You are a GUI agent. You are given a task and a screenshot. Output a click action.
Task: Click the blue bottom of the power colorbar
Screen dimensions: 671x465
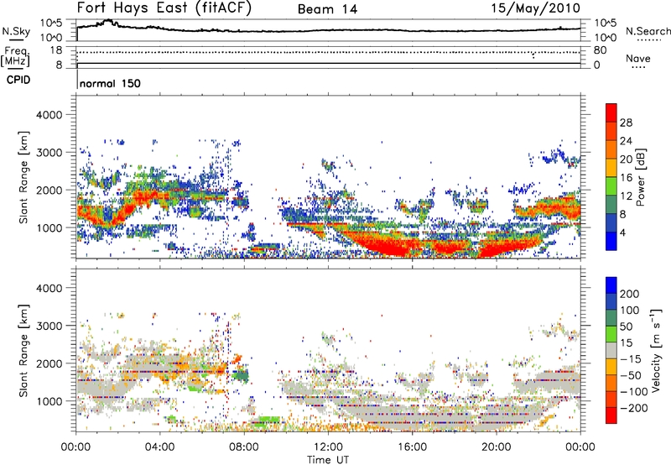tap(611, 241)
